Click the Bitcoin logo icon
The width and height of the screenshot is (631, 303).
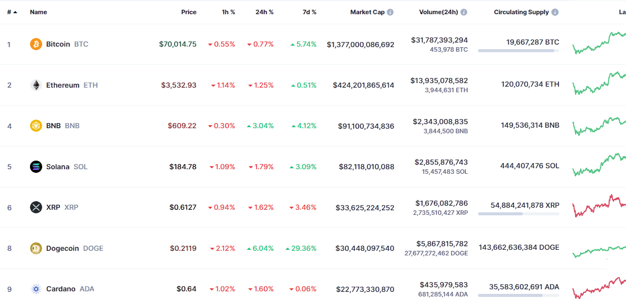[x=36, y=44]
